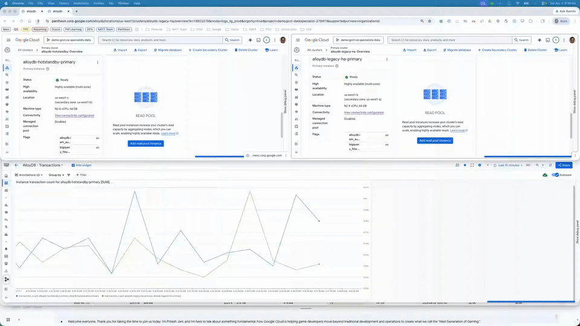Image resolution: width=580 pixels, height=326 pixels.
Task: Enter fullscreen mode on dashboard
Action: click(x=472, y=165)
